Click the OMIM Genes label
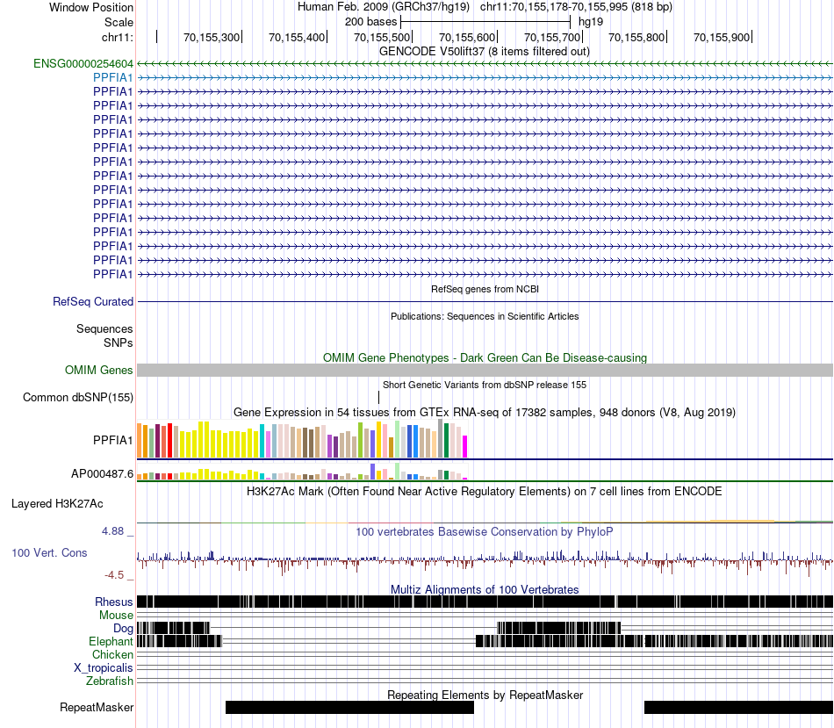This screenshot has width=834, height=728. [98, 370]
